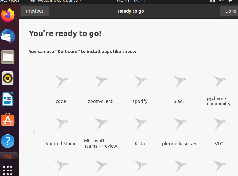Open the Welcome to Ubuntu app menu
The width and height of the screenshot is (238, 176).
56,1
